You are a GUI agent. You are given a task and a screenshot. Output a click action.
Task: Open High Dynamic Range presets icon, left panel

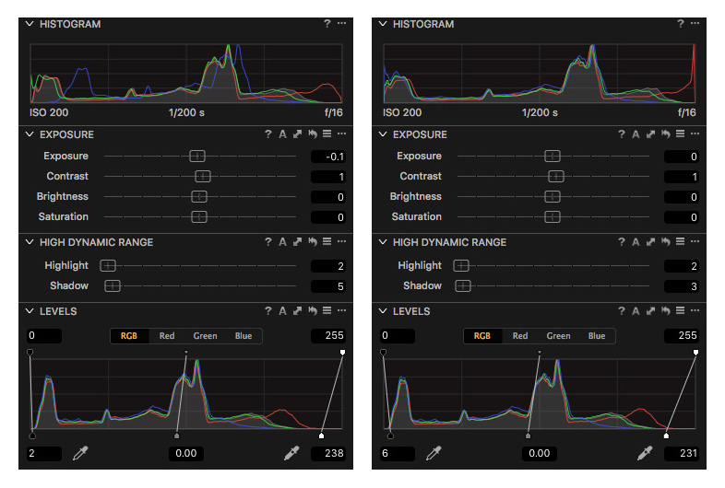pyautogui.click(x=327, y=241)
